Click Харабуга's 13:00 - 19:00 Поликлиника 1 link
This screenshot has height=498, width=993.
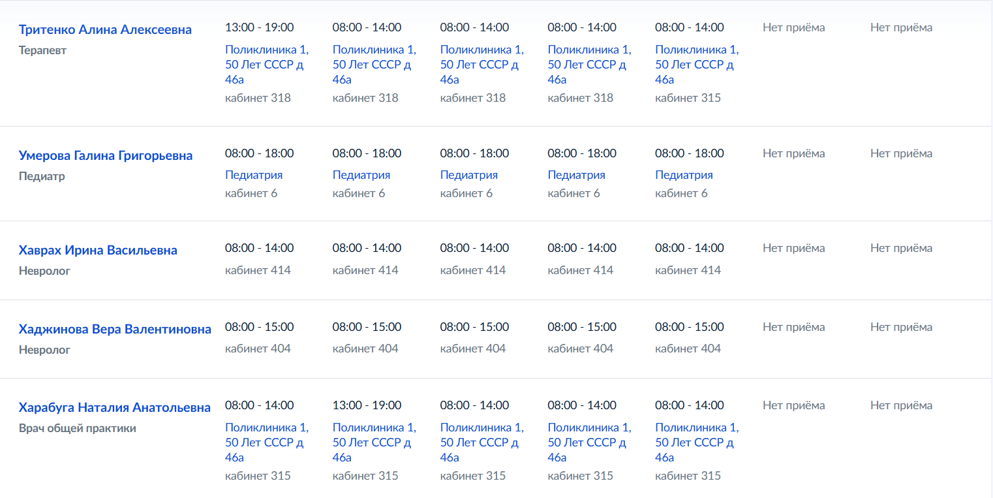click(374, 442)
